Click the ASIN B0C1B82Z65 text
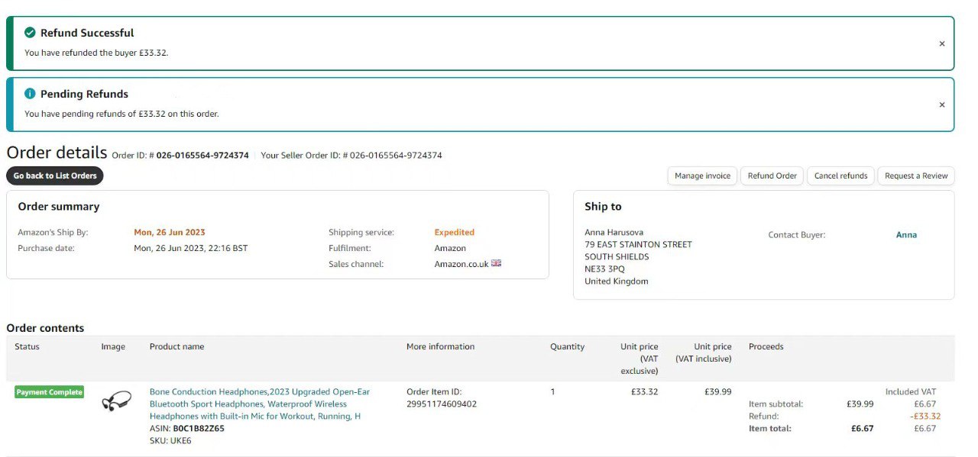 tap(199, 429)
